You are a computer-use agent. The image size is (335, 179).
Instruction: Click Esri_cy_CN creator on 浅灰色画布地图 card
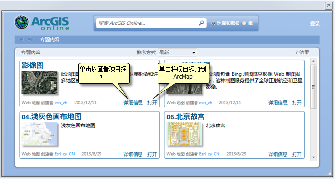click(x=64, y=154)
